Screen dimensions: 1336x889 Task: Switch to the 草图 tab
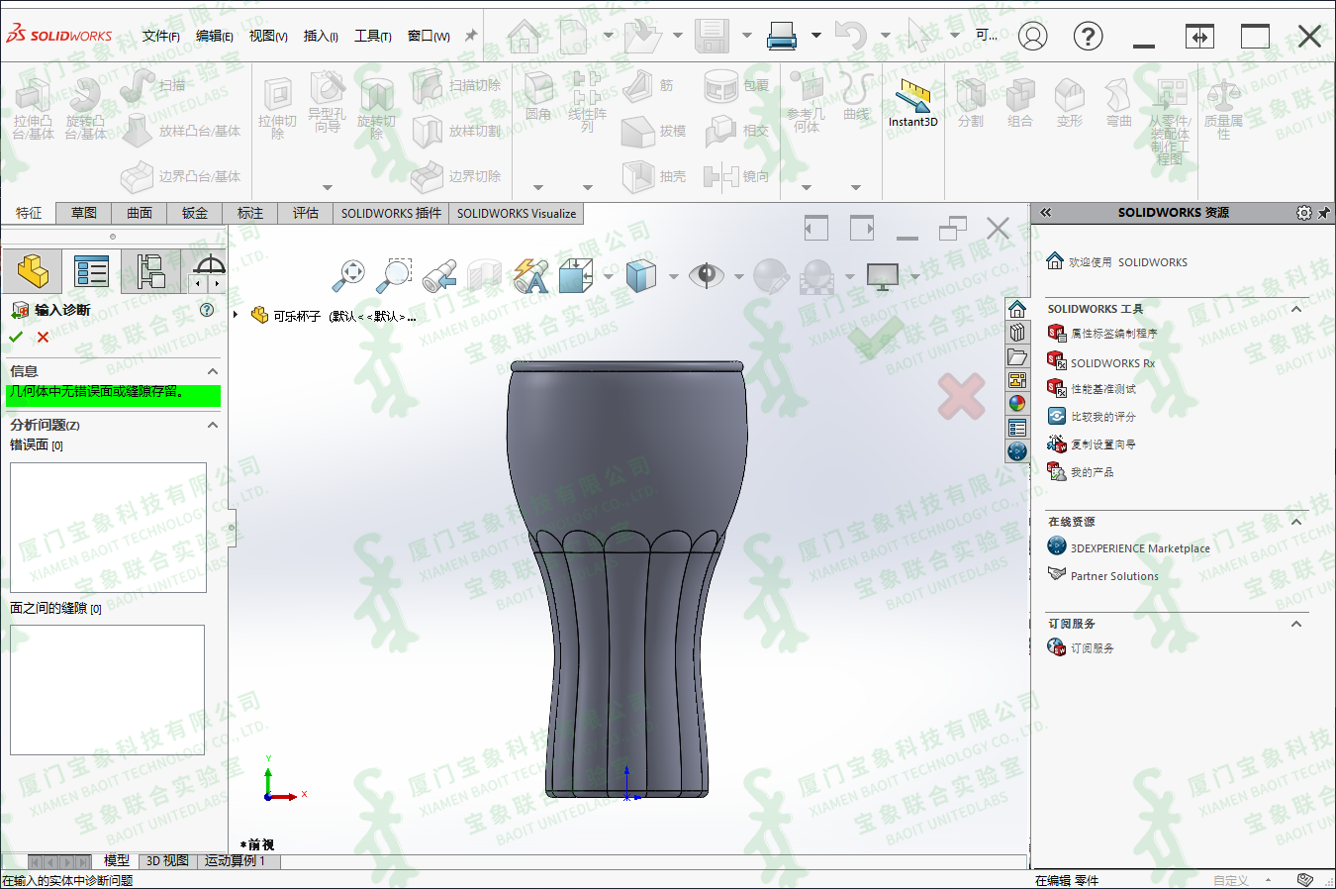[x=84, y=213]
